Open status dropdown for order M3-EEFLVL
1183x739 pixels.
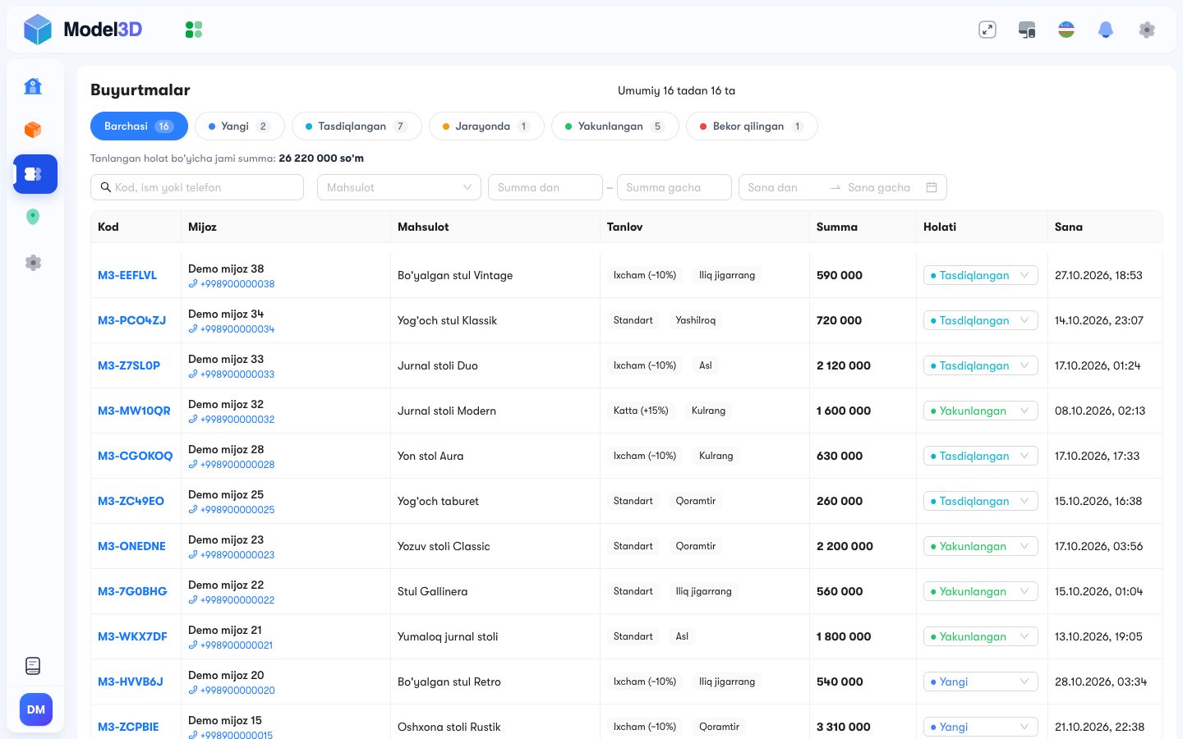tap(980, 275)
